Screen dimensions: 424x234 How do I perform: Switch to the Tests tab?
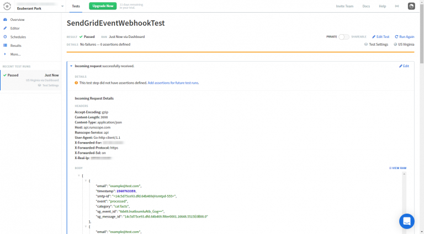coord(76,6)
